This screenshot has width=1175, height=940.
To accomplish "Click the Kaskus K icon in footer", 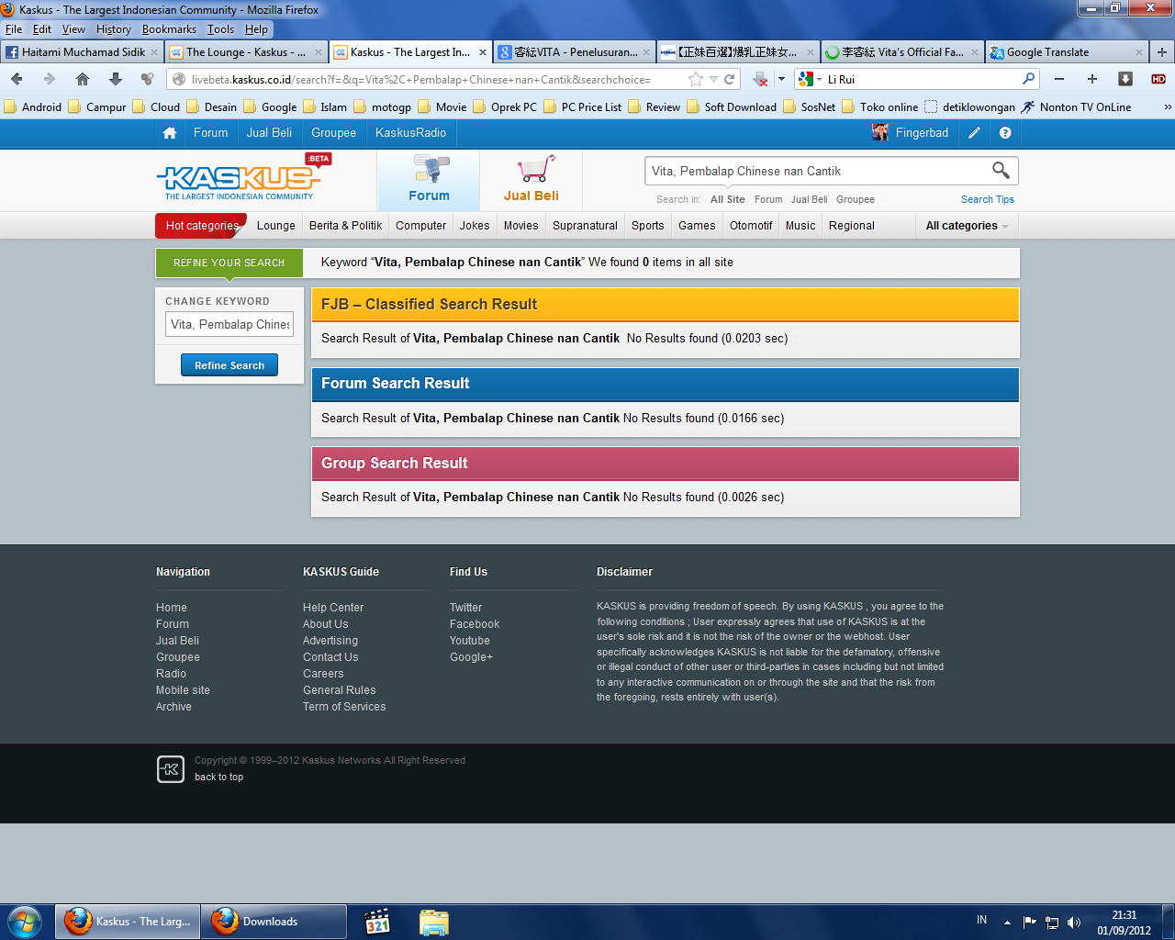I will 171,769.
